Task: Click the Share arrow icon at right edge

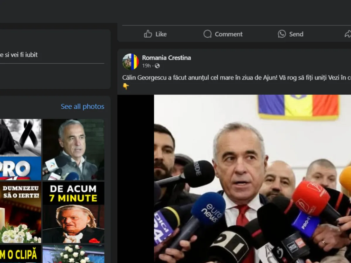Action: pos(347,34)
